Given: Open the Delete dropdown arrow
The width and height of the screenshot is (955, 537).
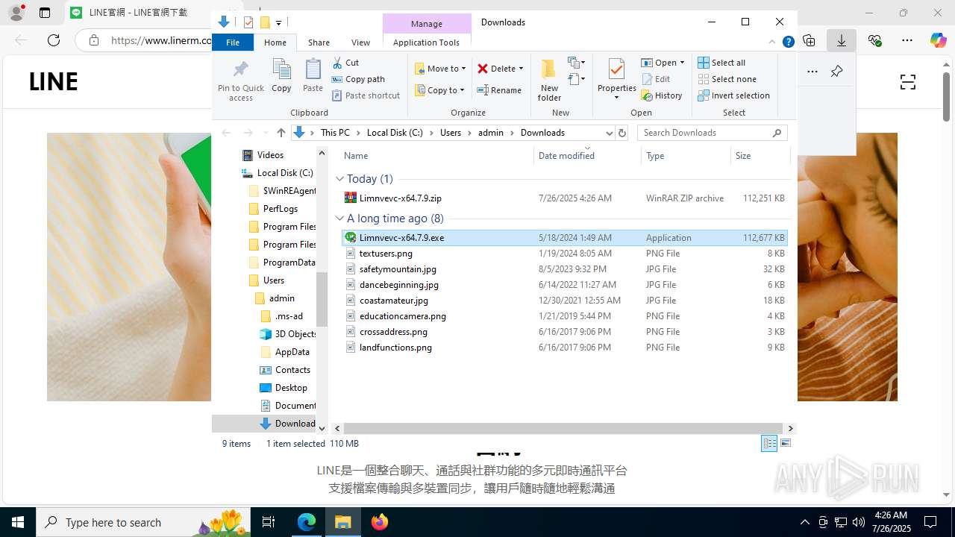Looking at the screenshot, I should [x=521, y=69].
